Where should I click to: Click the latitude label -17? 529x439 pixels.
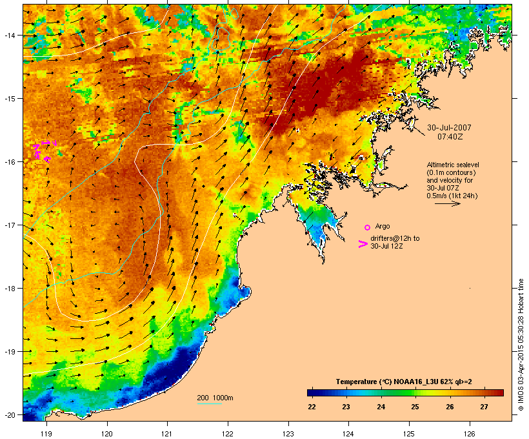pyautogui.click(x=9, y=225)
